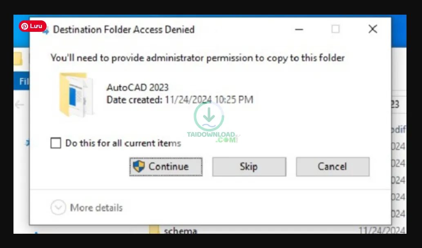Screen dimensions: 422x248
Task: Click the yellow folder icon behind the dialog
Action: (x=18, y=58)
